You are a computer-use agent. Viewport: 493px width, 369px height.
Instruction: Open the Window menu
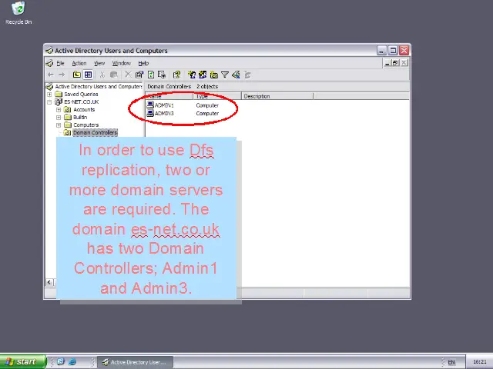click(x=122, y=63)
